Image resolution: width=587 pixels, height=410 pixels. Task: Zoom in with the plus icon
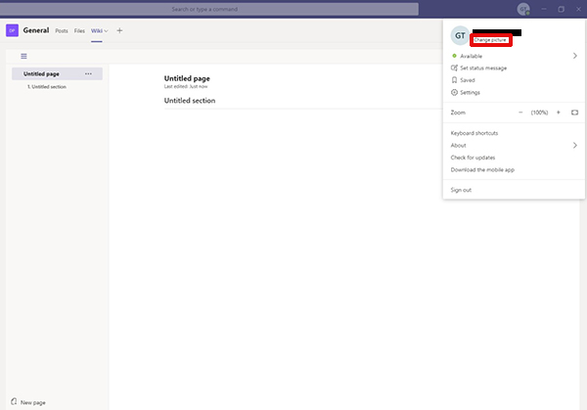point(558,113)
